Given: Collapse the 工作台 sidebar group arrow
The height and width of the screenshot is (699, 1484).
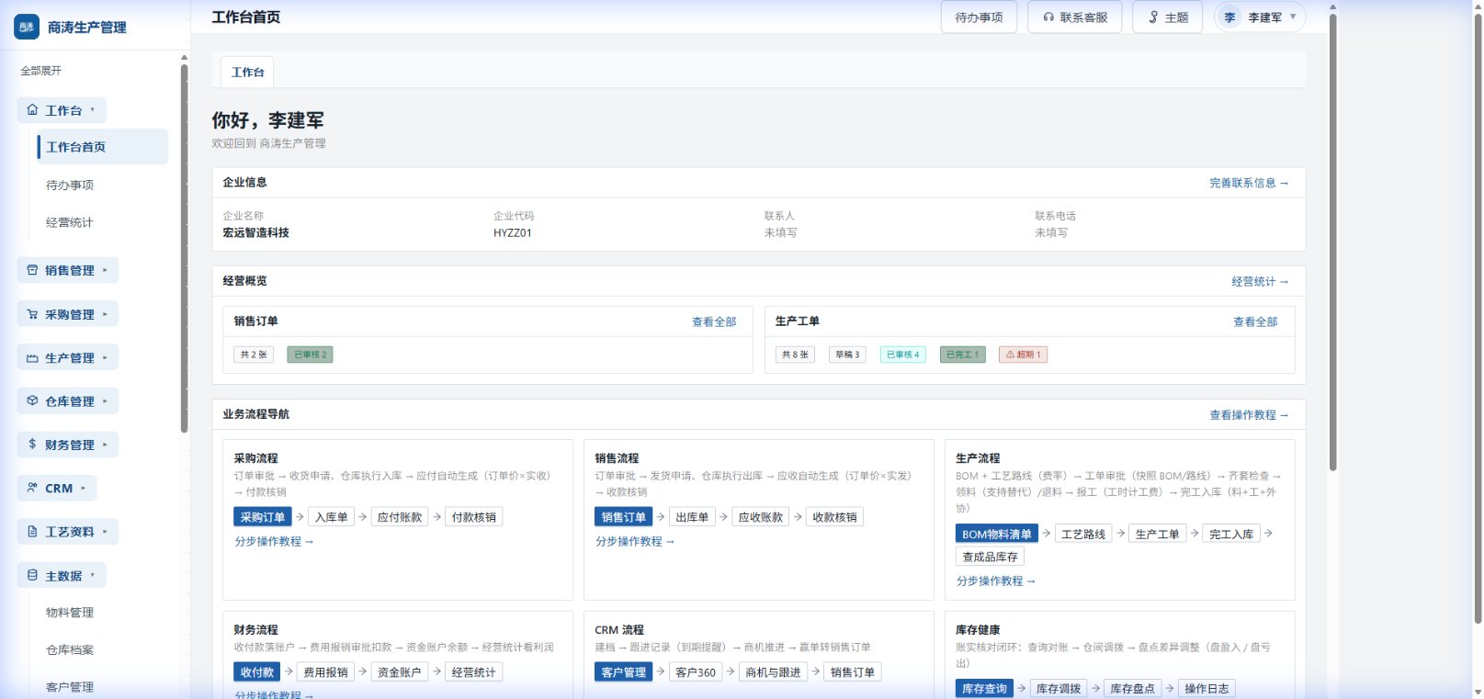Looking at the screenshot, I should click(x=93, y=110).
